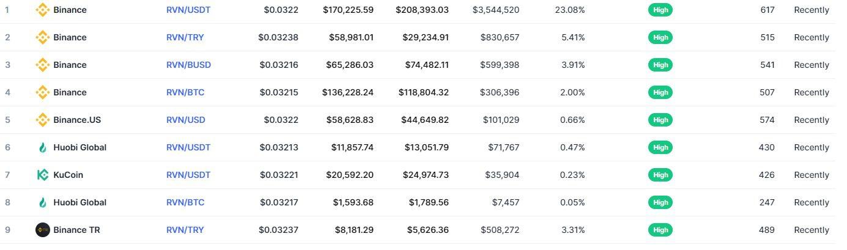This screenshot has width=847, height=250.
Task: Click the High confidence badge in KuCoin row
Action: coord(660,175)
